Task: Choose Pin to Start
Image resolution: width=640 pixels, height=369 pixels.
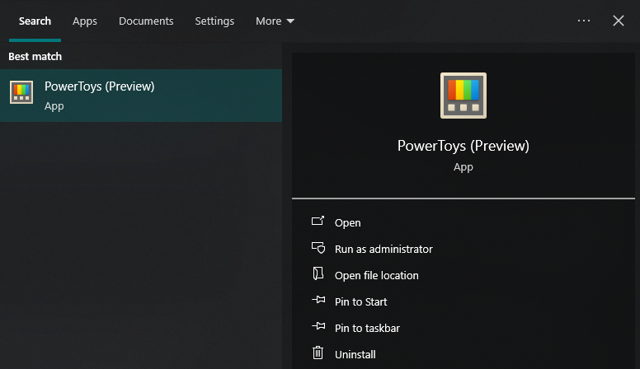Action: coord(360,301)
